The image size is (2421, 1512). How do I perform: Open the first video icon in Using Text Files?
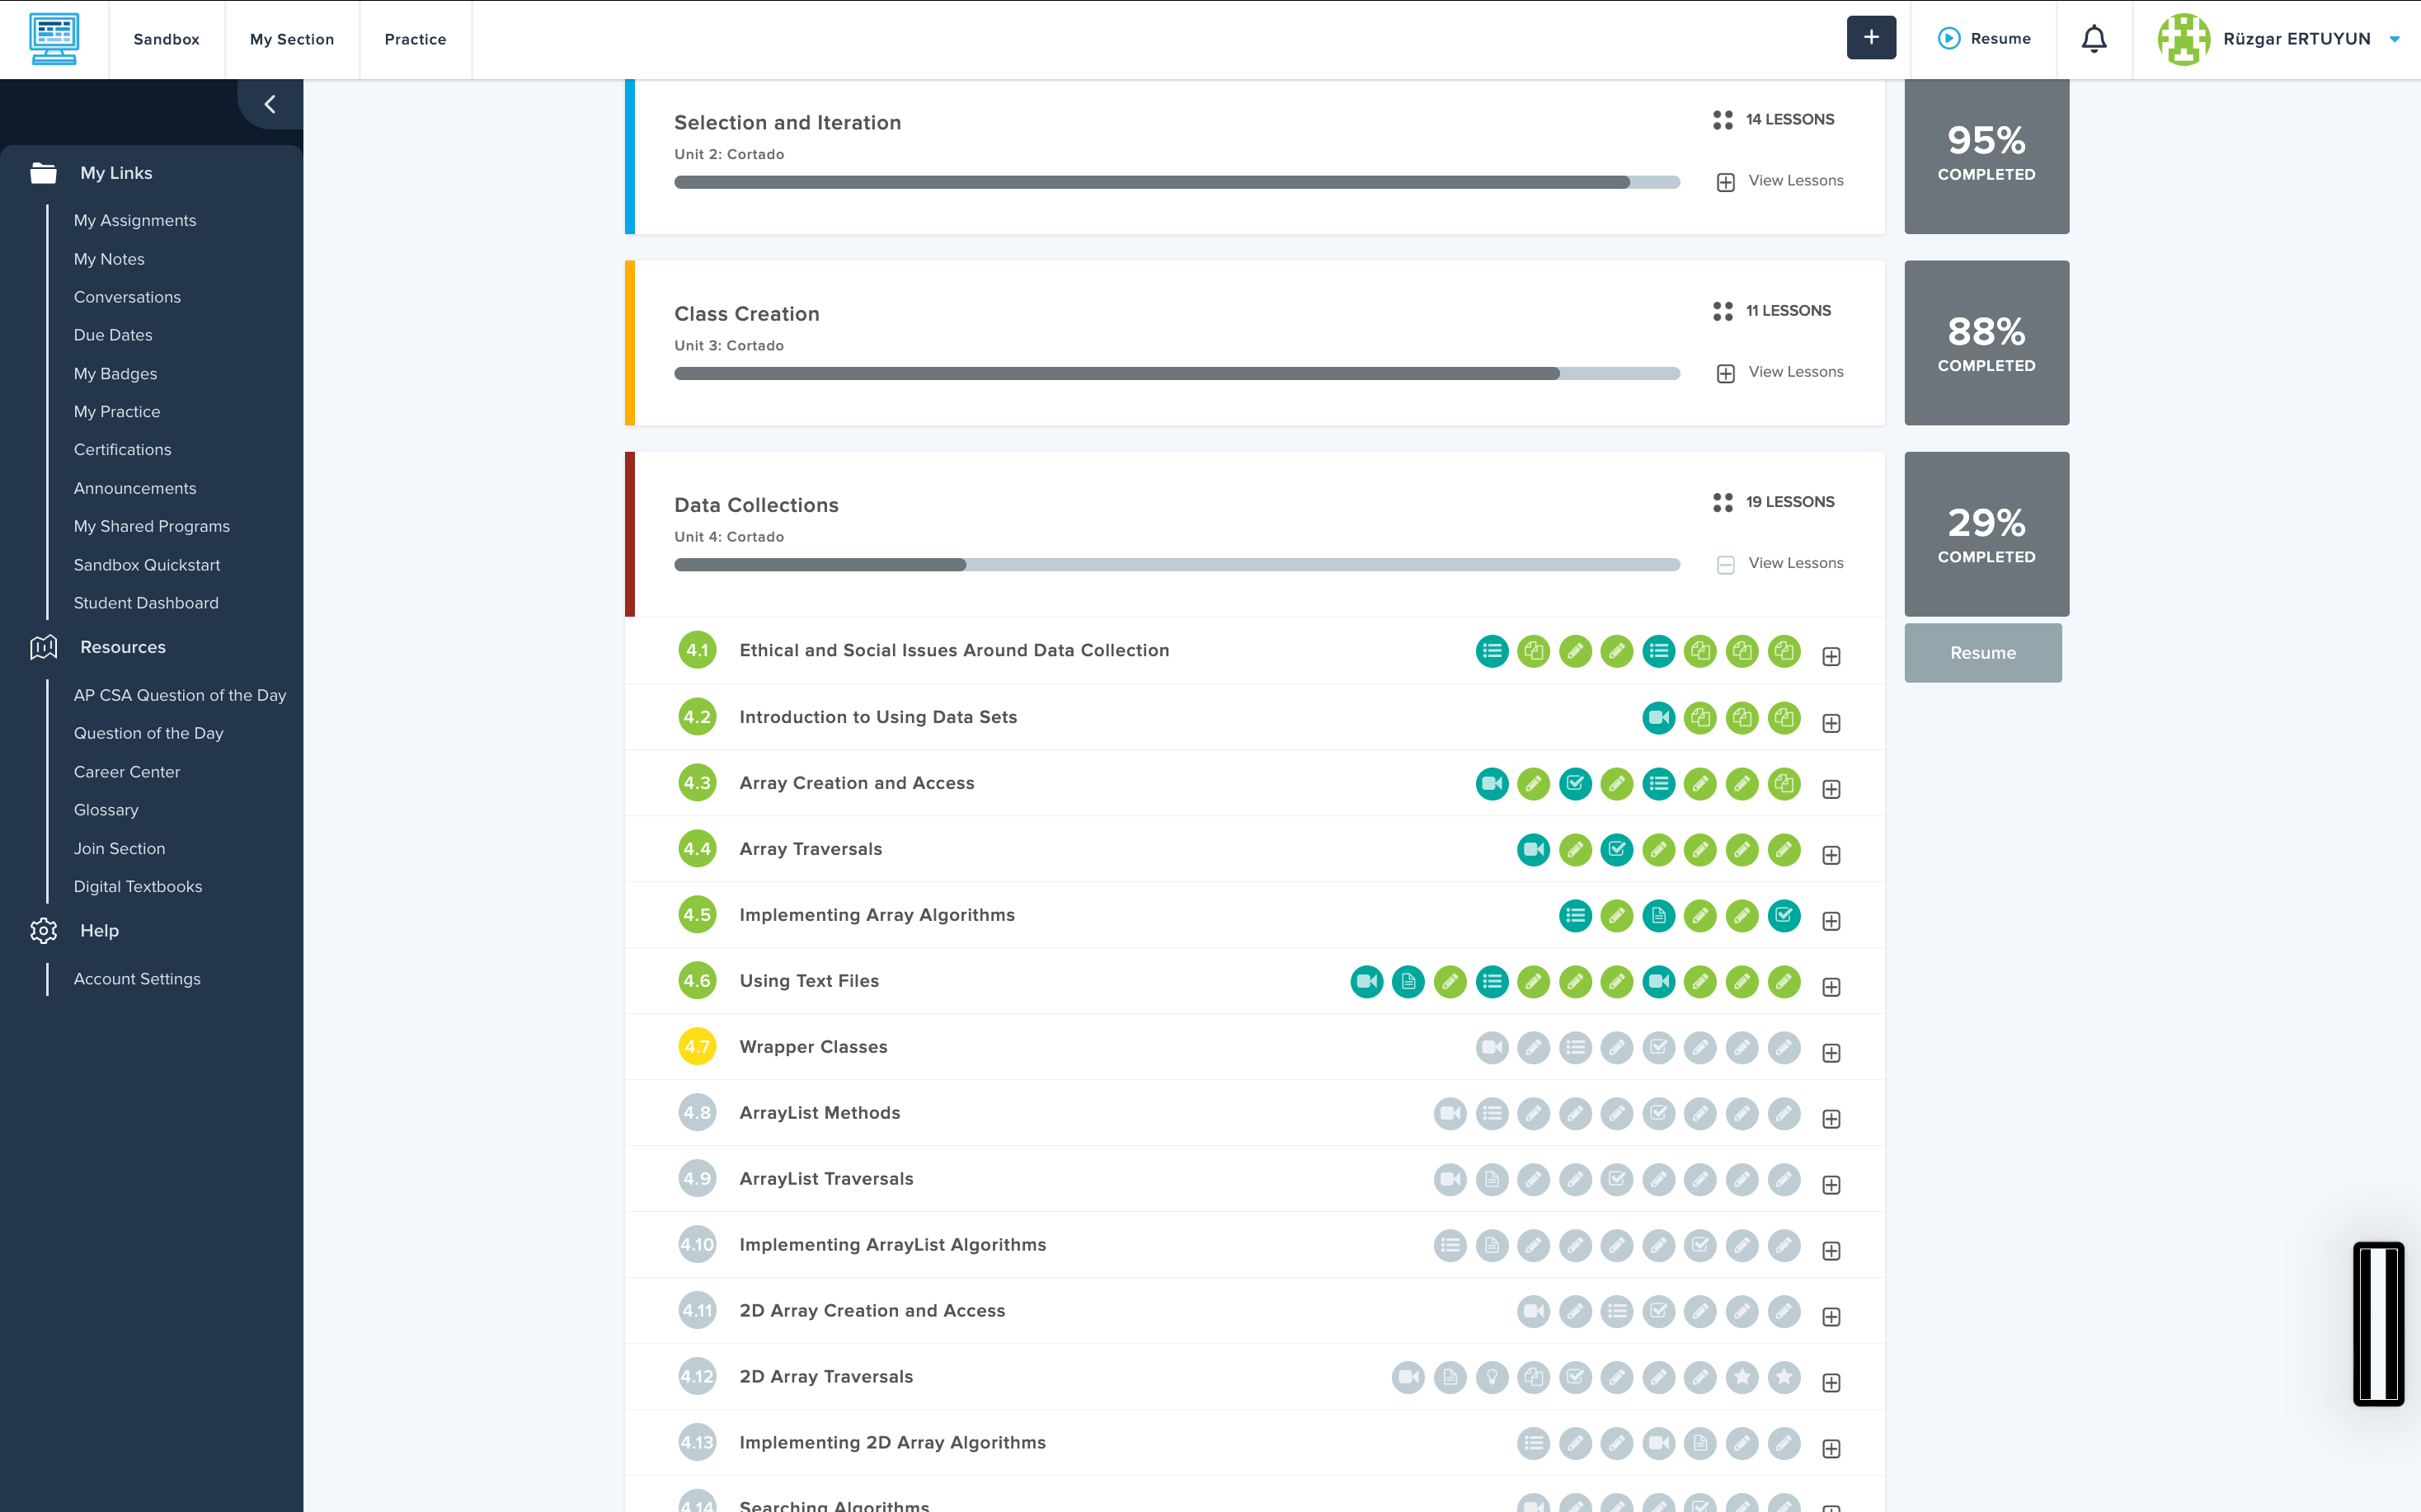1367,981
